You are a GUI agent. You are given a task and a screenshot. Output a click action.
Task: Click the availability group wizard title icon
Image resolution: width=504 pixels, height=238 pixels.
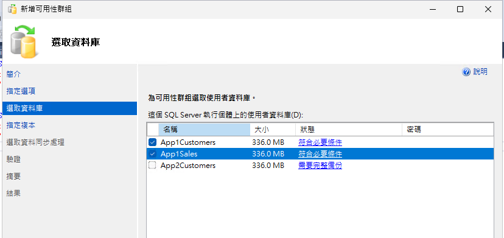(x=12, y=9)
